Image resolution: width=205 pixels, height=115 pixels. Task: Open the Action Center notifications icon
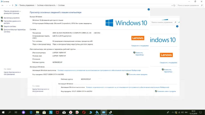[201, 112]
